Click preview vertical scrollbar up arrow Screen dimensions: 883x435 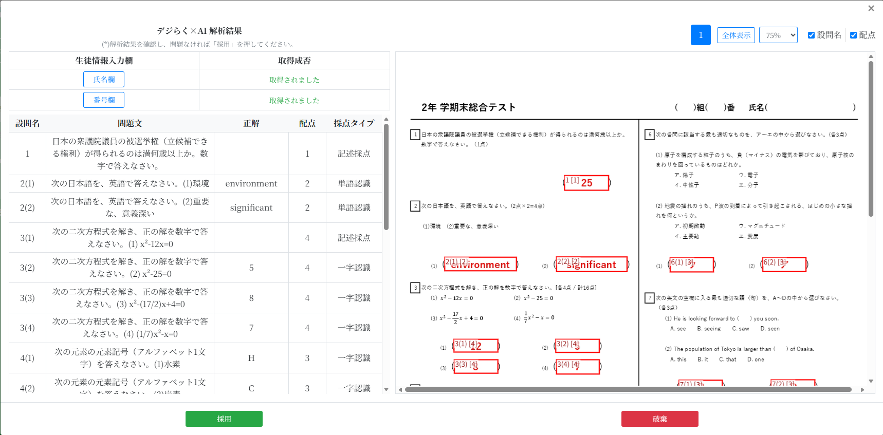871,56
